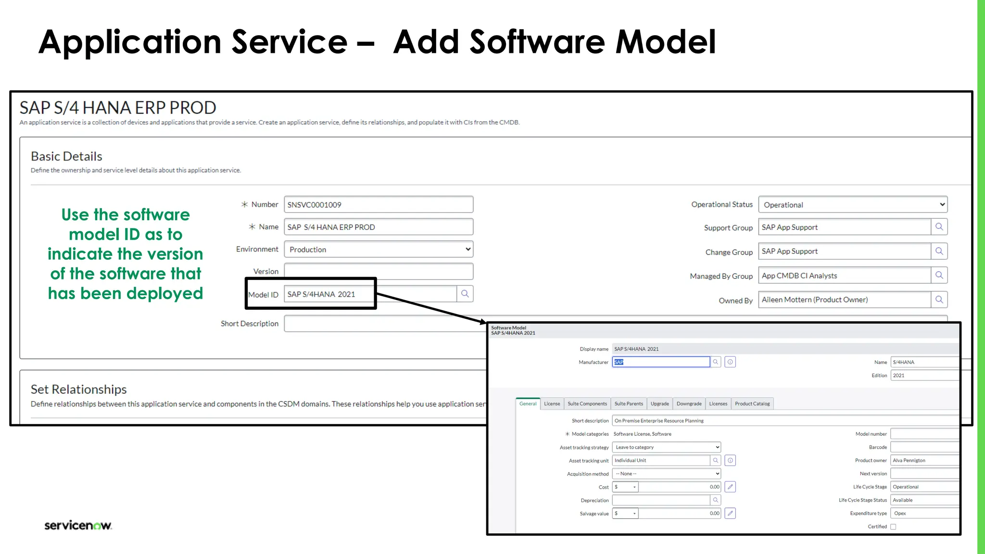Click the software model Name field S/4HANA
The height and width of the screenshot is (554, 985).
pyautogui.click(x=924, y=362)
